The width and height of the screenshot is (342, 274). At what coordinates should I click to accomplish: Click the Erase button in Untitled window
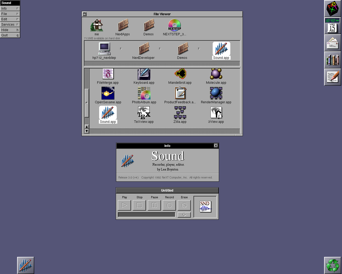tap(184, 205)
